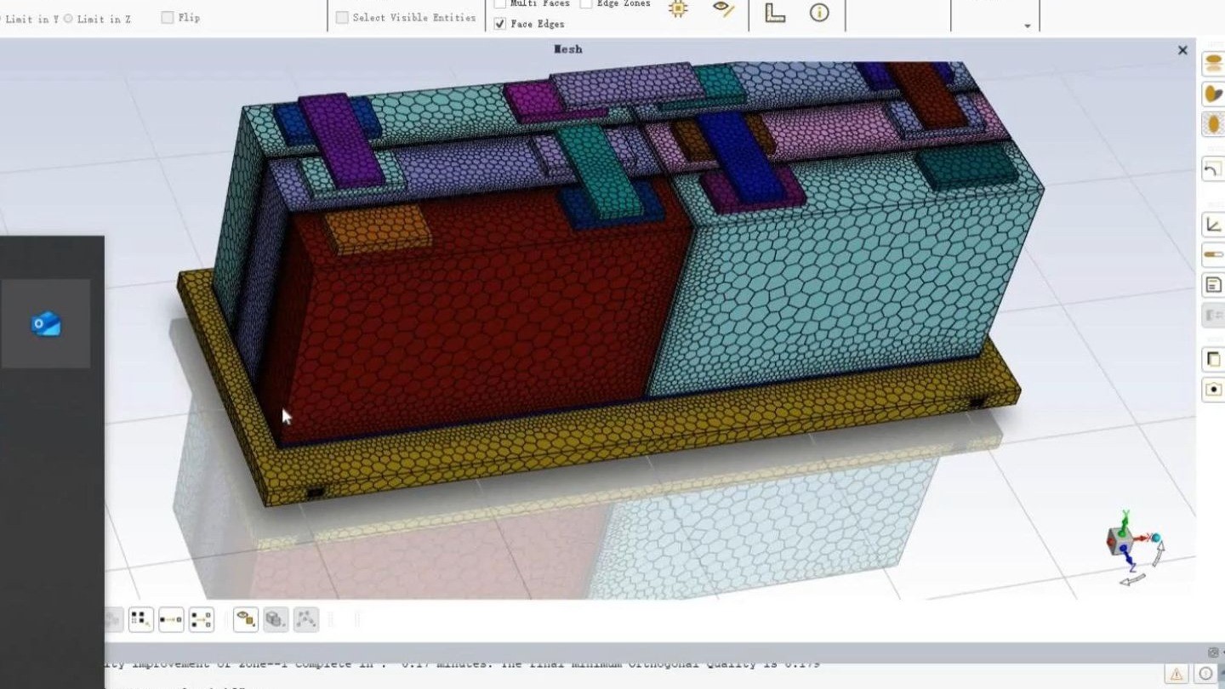This screenshot has height=689, width=1225.
Task: Click the info icon on the top toolbar
Action: tap(819, 12)
